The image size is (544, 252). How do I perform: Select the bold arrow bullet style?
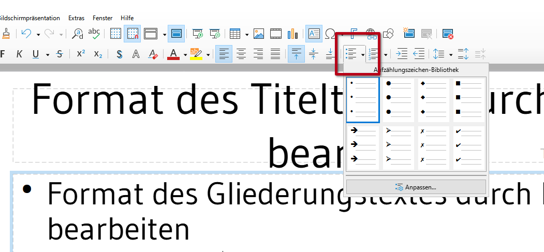[x=363, y=148]
